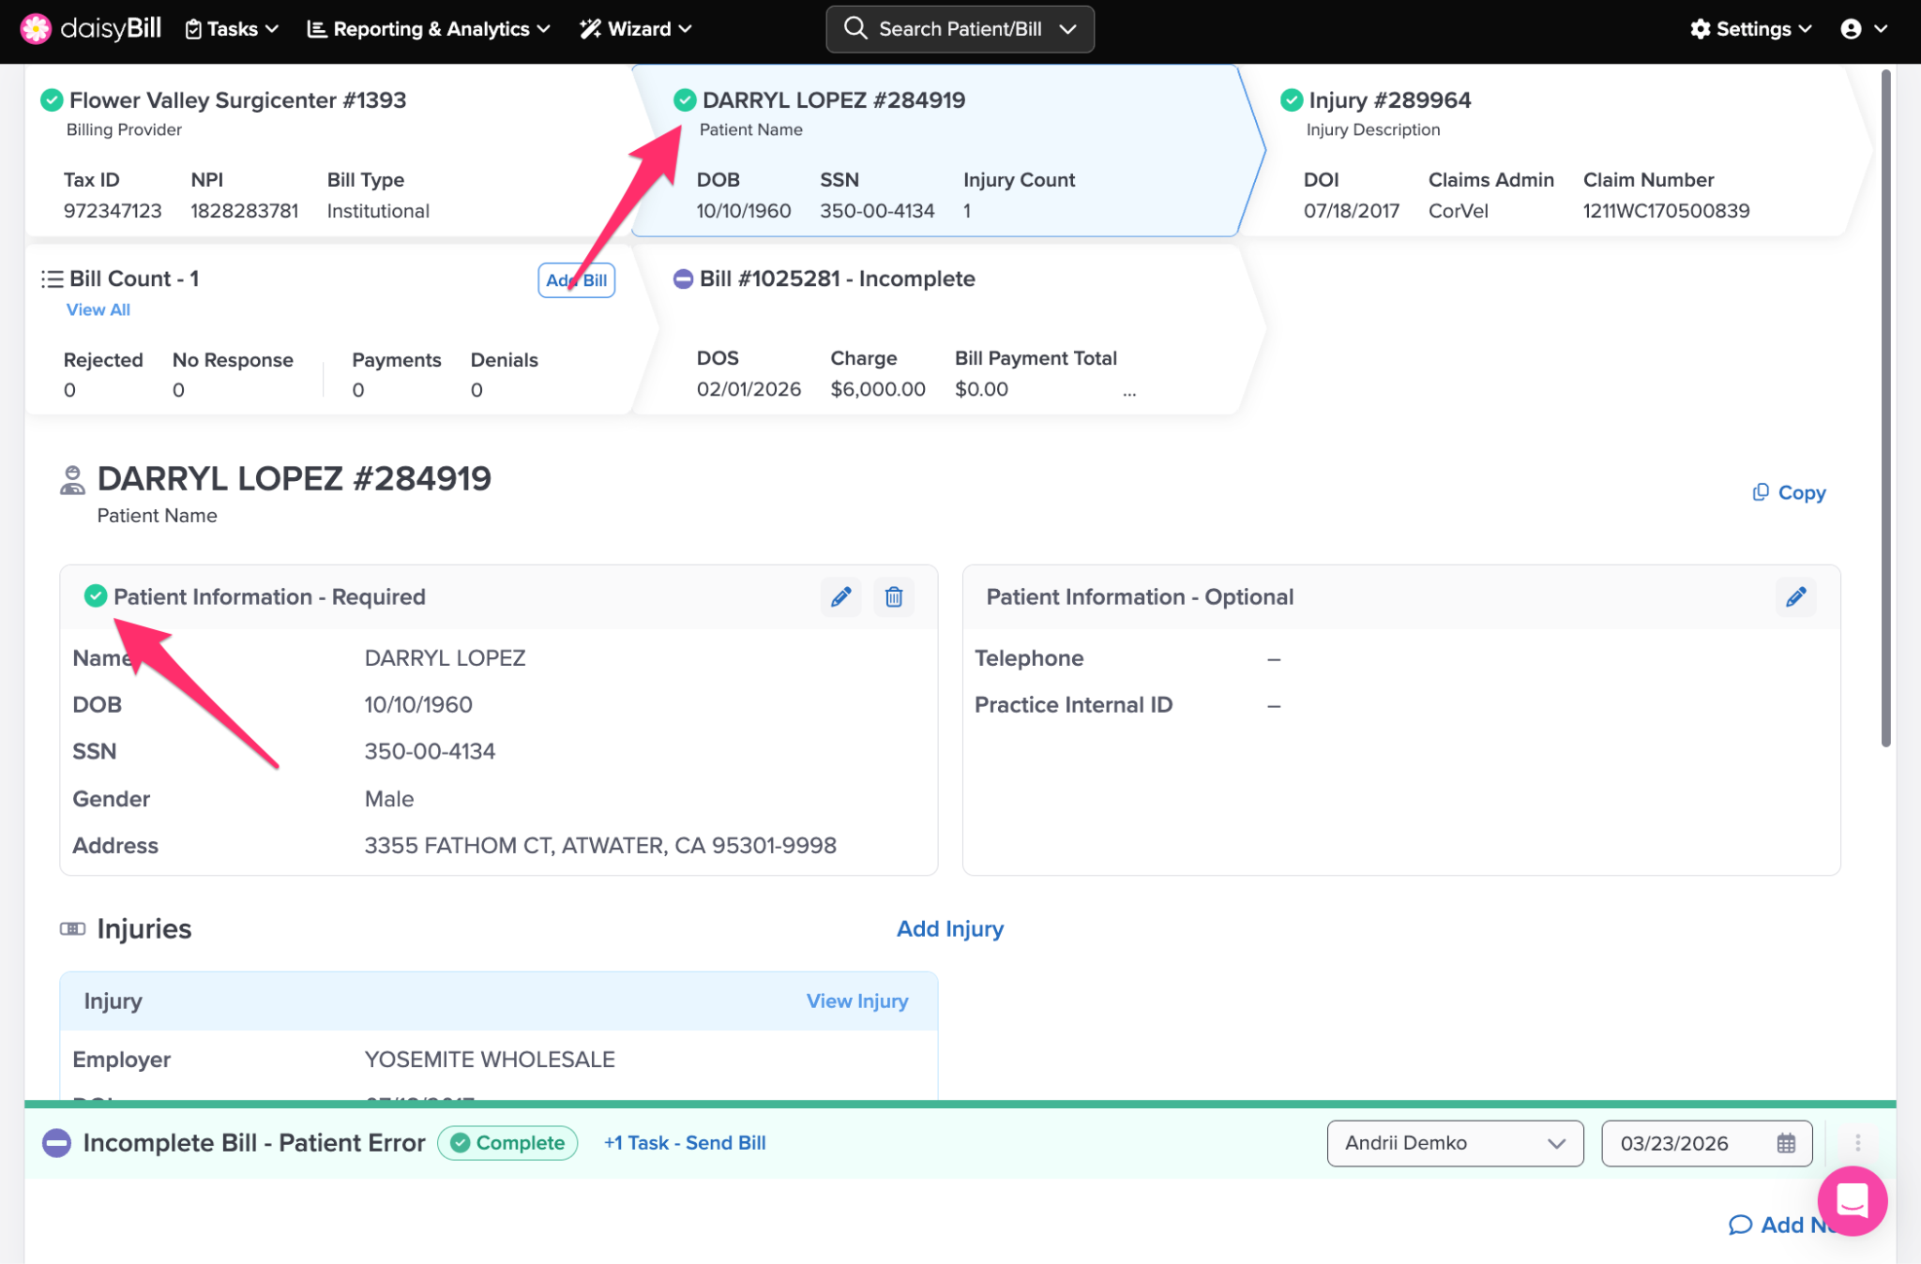1921x1264 pixels.
Task: Open Reporting & Analytics menu
Action: pyautogui.click(x=429, y=29)
